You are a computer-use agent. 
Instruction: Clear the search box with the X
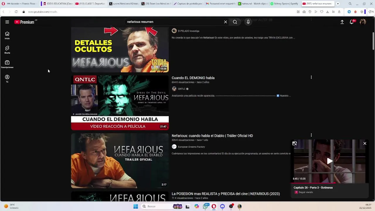pos(226,22)
